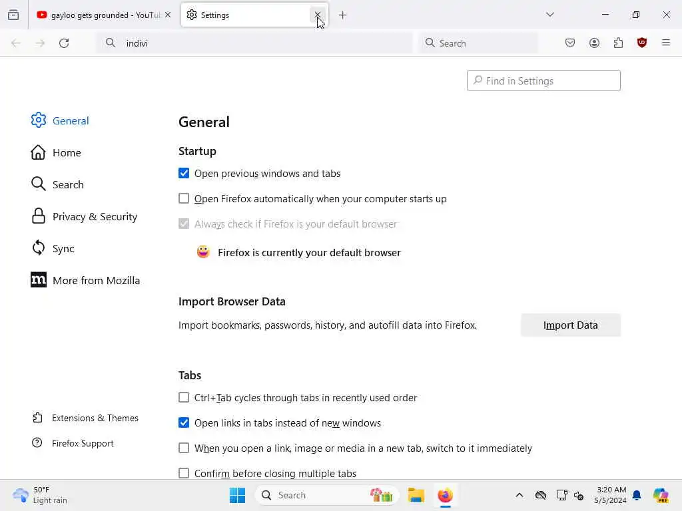The width and height of the screenshot is (682, 511).
Task: Enable Ctrl+Tab cycles through recent tabs
Action: tap(184, 398)
